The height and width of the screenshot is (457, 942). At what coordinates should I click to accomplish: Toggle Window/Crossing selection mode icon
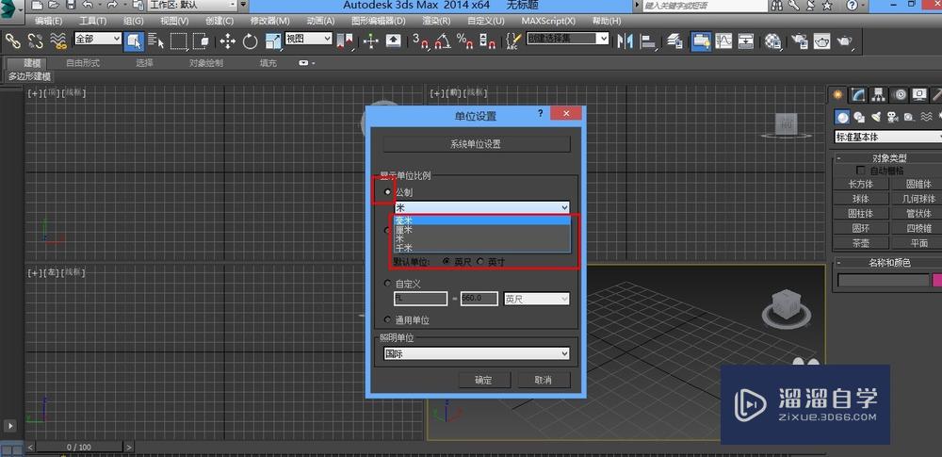click(202, 41)
